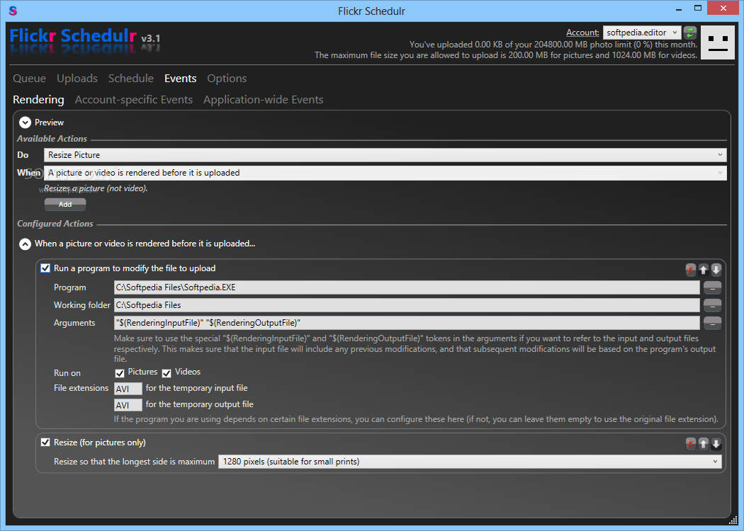Screen dimensions: 744x531
Task: Collapse the 'When a picture or video is rendered' group
Action: (25, 244)
